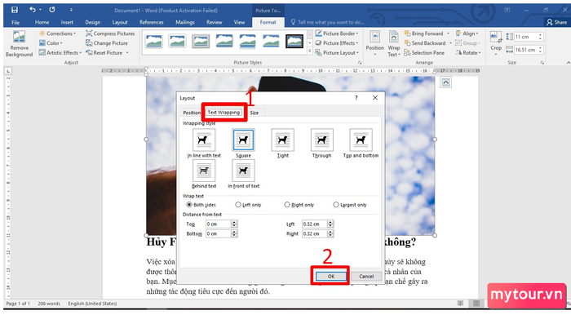Click the Right distance stepper arrows
This screenshot has height=315, width=571.
point(330,233)
